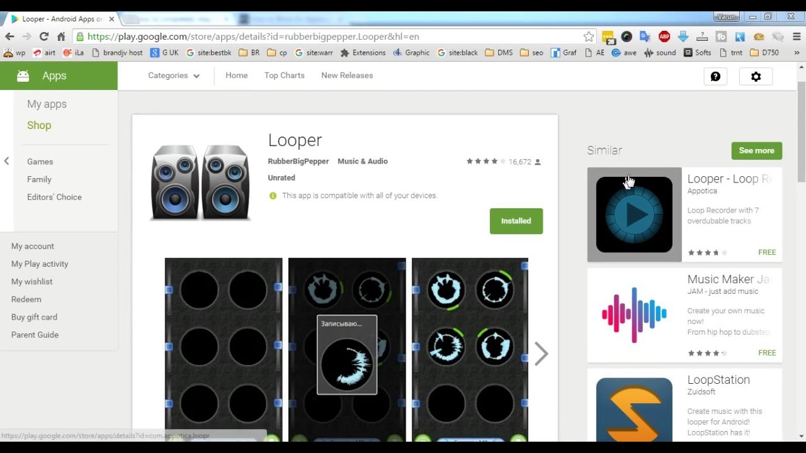The image size is (806, 453).
Task: Open the Music & Audio category link
Action: 363,162
